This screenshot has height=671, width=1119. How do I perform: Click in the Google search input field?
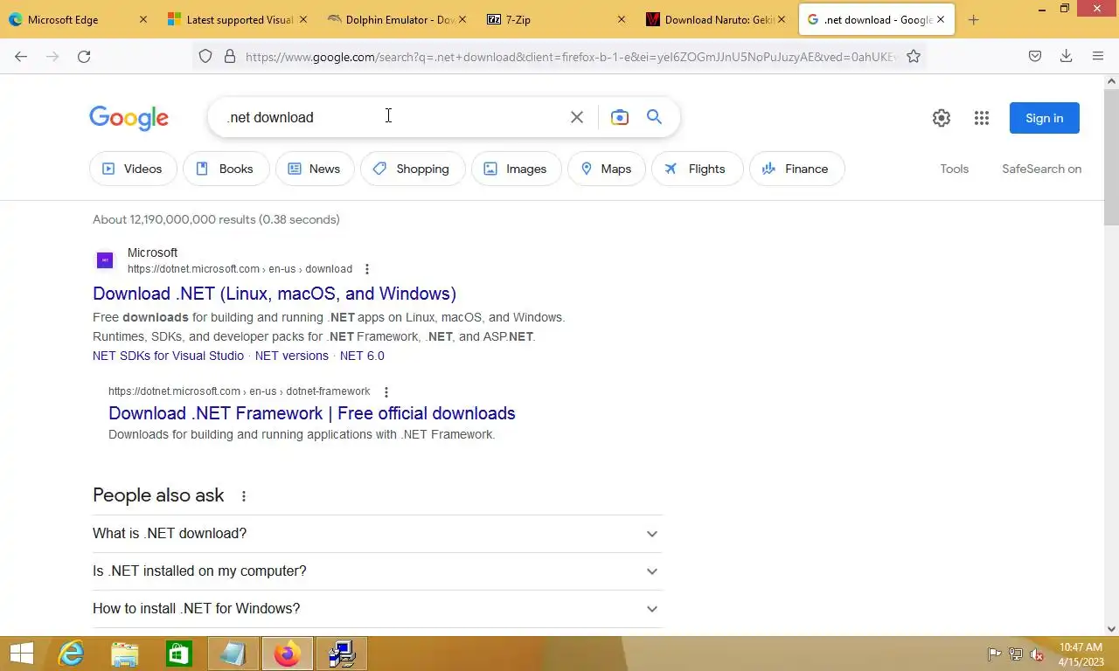(389, 117)
